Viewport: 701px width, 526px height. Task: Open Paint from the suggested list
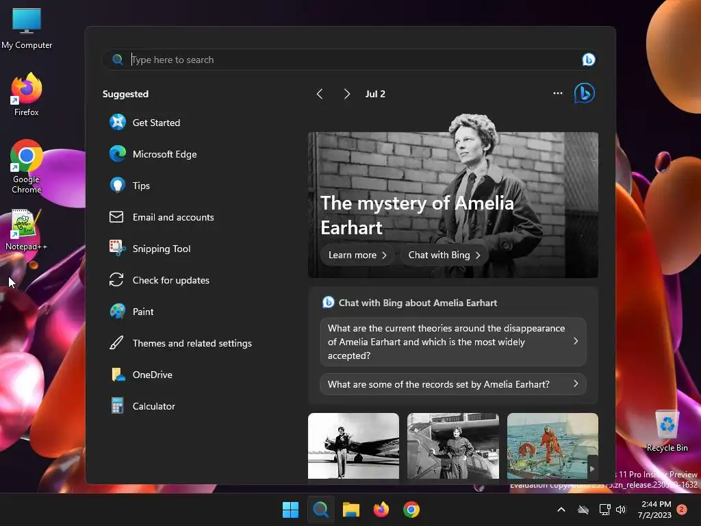[x=131, y=312]
